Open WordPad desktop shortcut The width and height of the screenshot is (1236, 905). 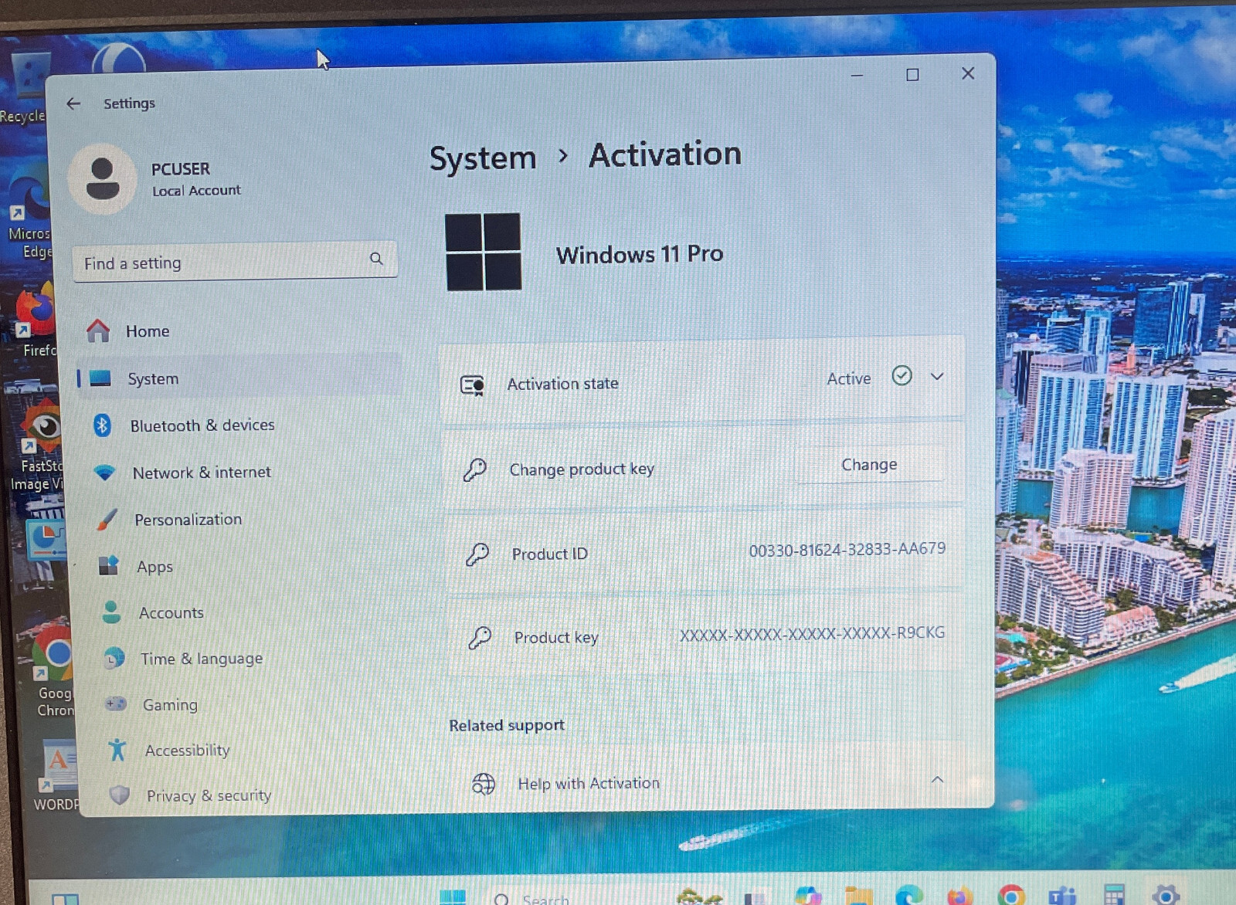coord(57,775)
